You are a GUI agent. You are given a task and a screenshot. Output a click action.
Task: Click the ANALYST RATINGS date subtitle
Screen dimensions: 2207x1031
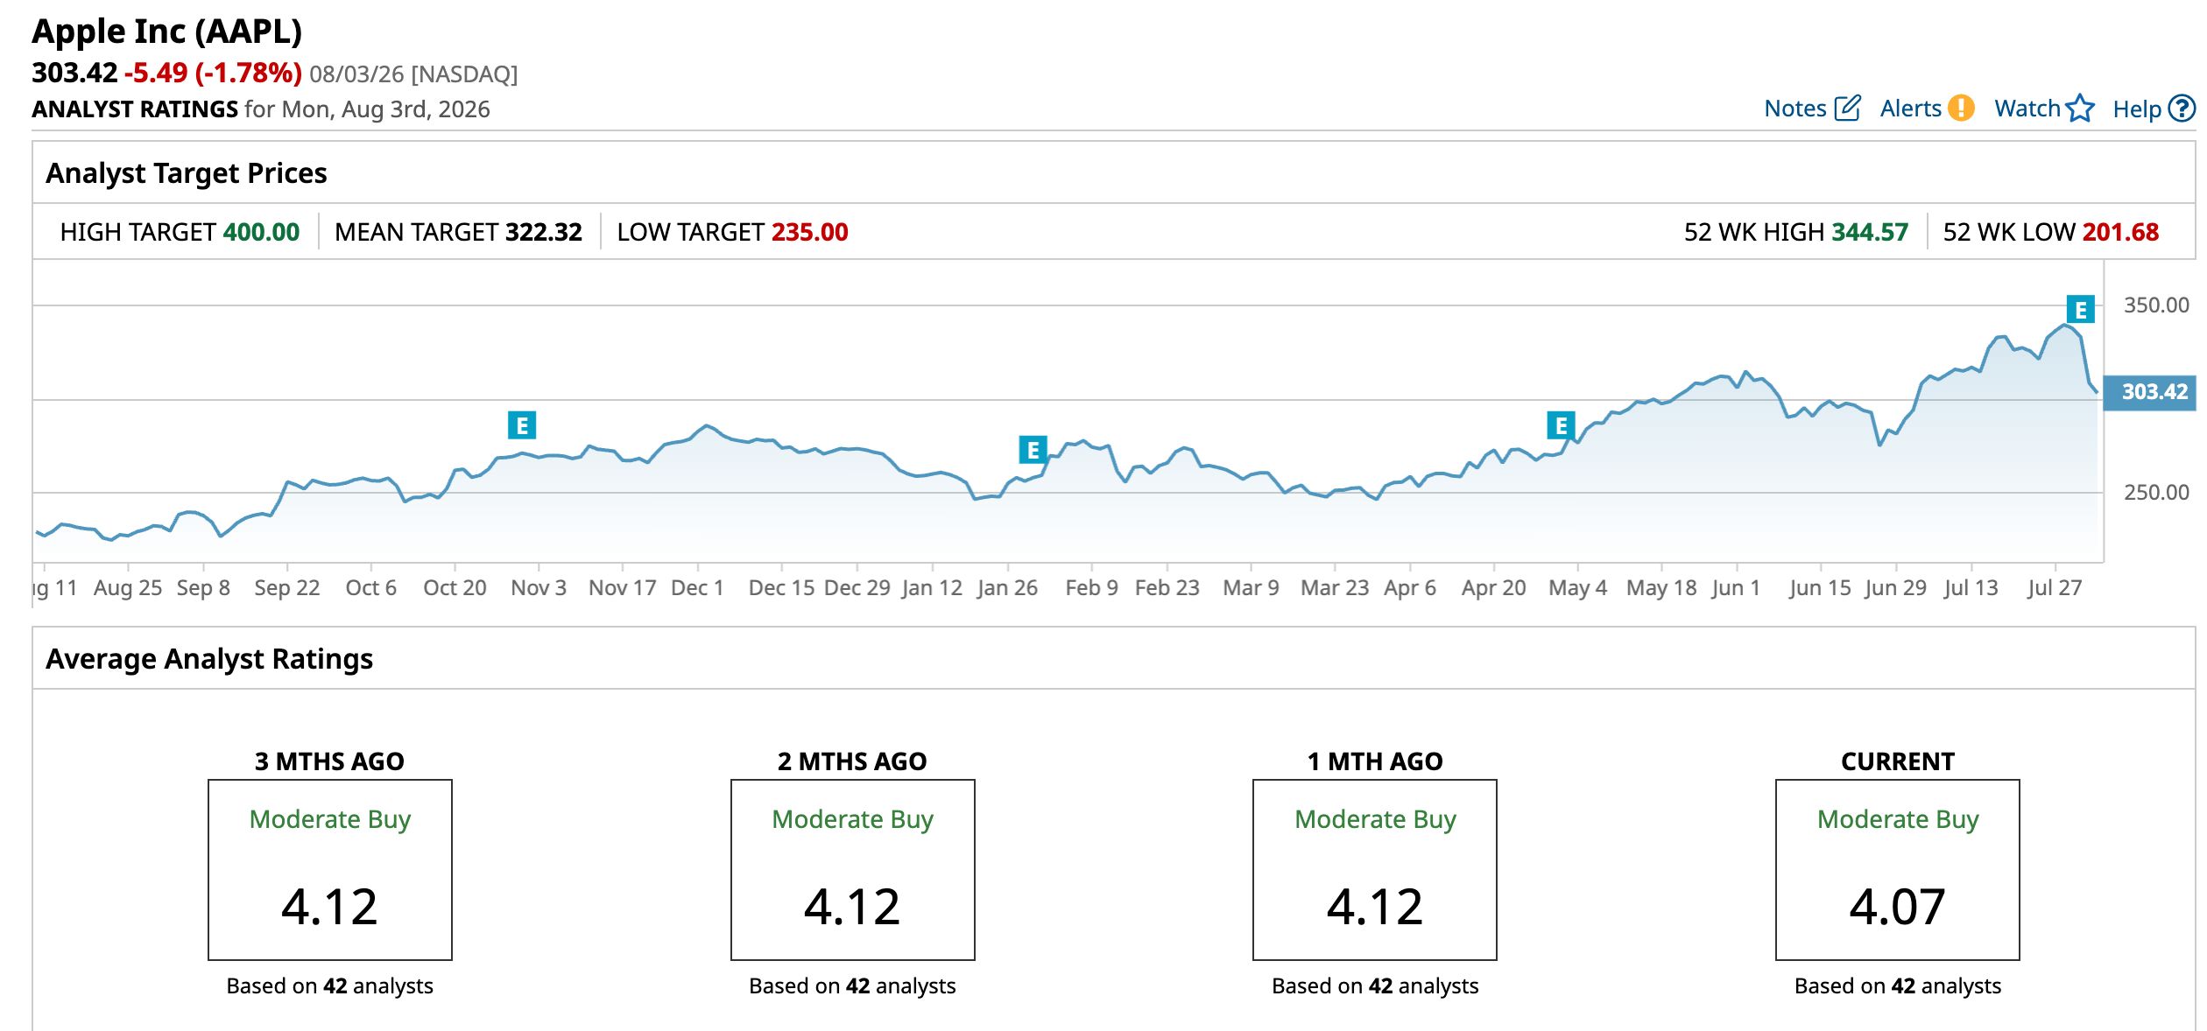click(x=261, y=109)
